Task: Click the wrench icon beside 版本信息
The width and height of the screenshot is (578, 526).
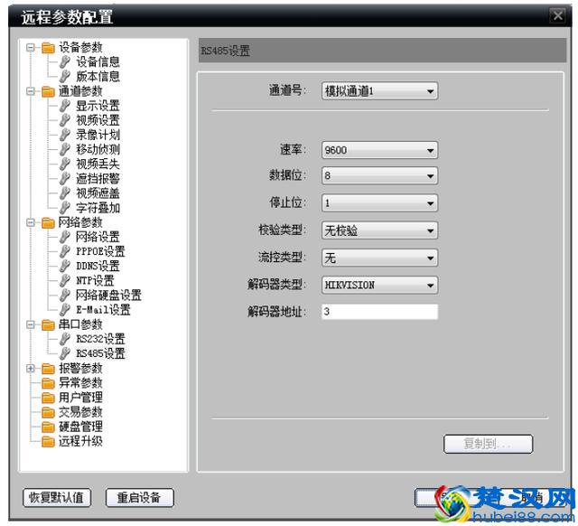Action: (65, 76)
